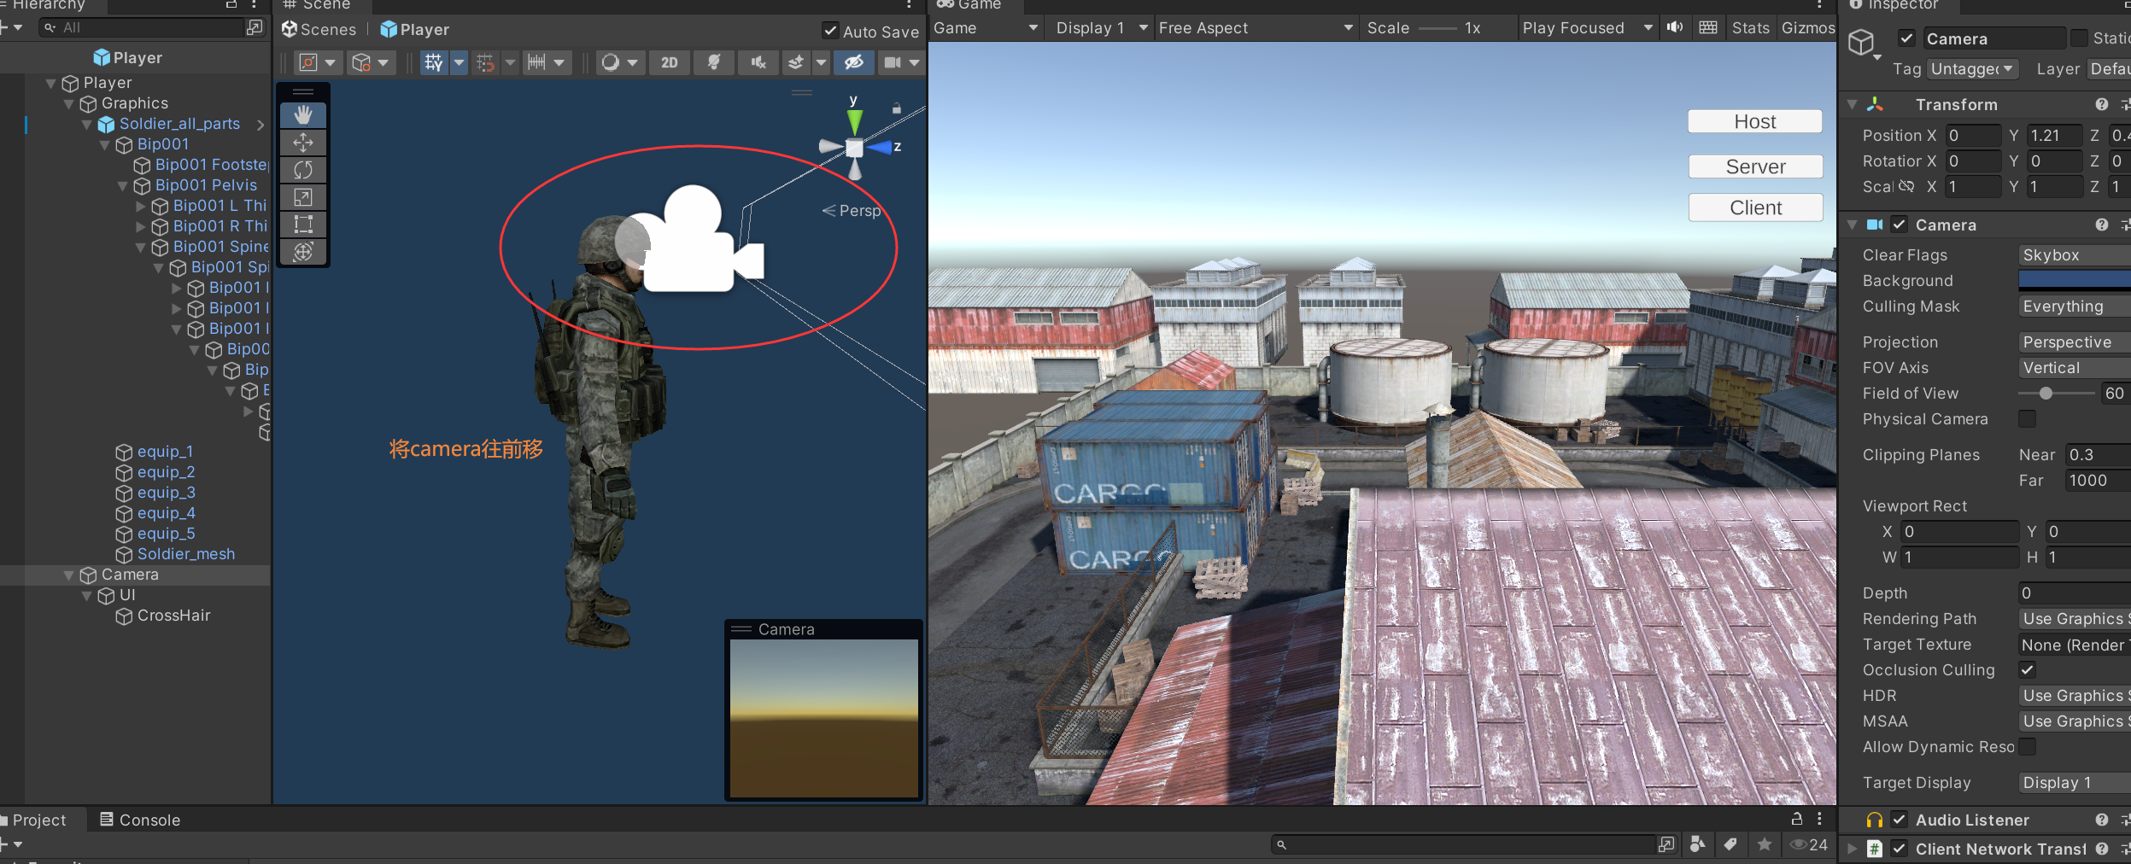Go to Scenes breadcrumb
This screenshot has width=2131, height=864.
click(319, 30)
